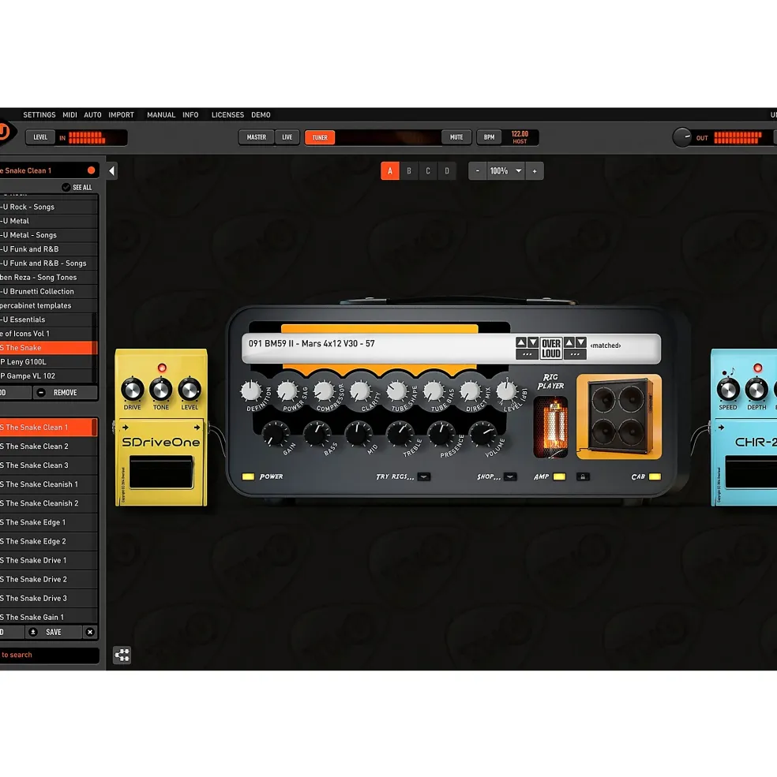The height and width of the screenshot is (777, 777).
Task: Toggle the MASTER button
Action: click(x=257, y=137)
